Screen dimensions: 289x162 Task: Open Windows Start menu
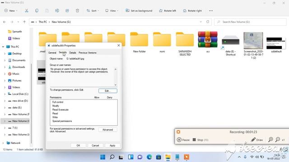point(103,157)
